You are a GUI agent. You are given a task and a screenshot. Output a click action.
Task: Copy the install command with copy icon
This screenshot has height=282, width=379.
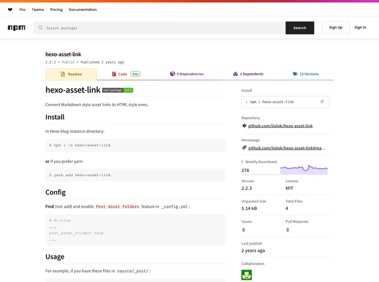tap(322, 102)
